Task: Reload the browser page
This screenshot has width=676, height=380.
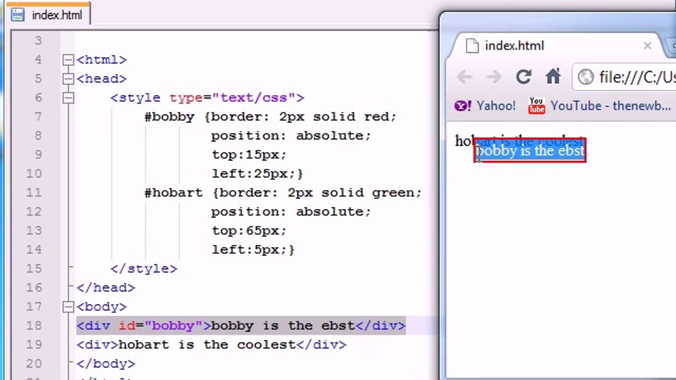Action: 523,77
